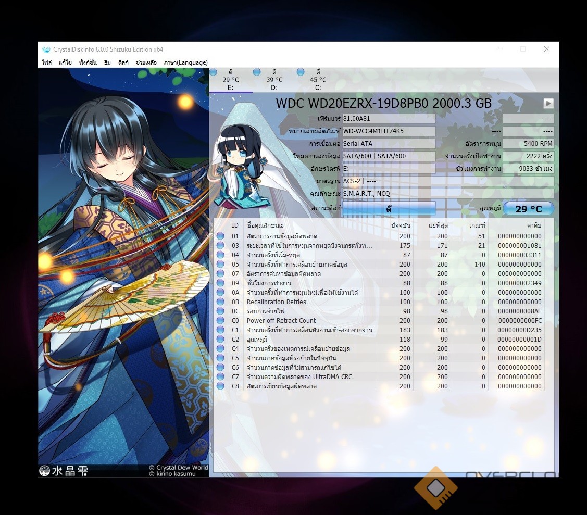Open the ดิสก์ (Disk) menu
This screenshot has width=587, height=515.
(x=123, y=62)
